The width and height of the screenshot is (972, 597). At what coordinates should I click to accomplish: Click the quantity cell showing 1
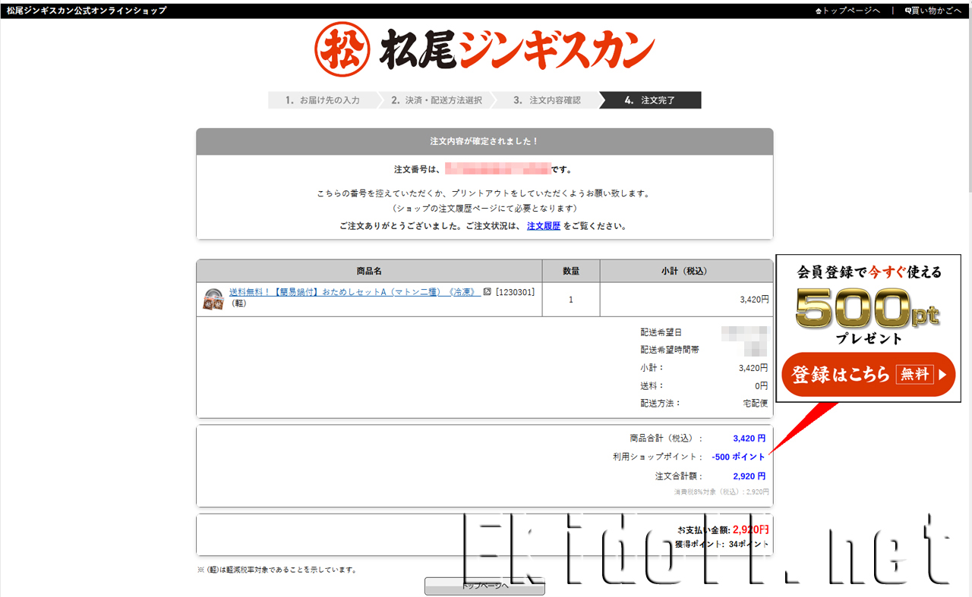[571, 300]
